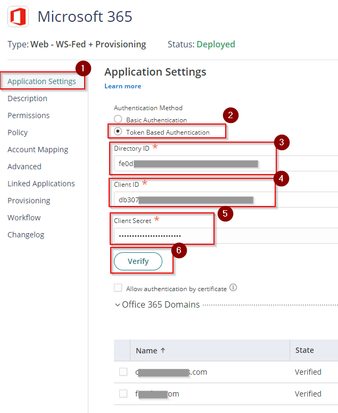The height and width of the screenshot is (413, 338).
Task: Open Linked Applications in the sidebar
Action: tap(41, 184)
